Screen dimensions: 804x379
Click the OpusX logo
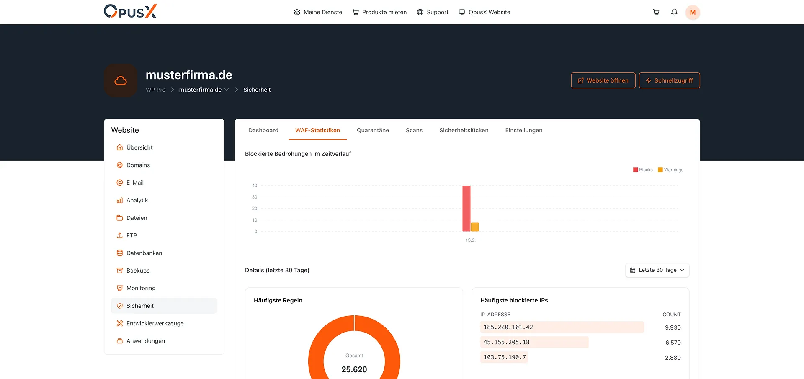[x=130, y=11]
